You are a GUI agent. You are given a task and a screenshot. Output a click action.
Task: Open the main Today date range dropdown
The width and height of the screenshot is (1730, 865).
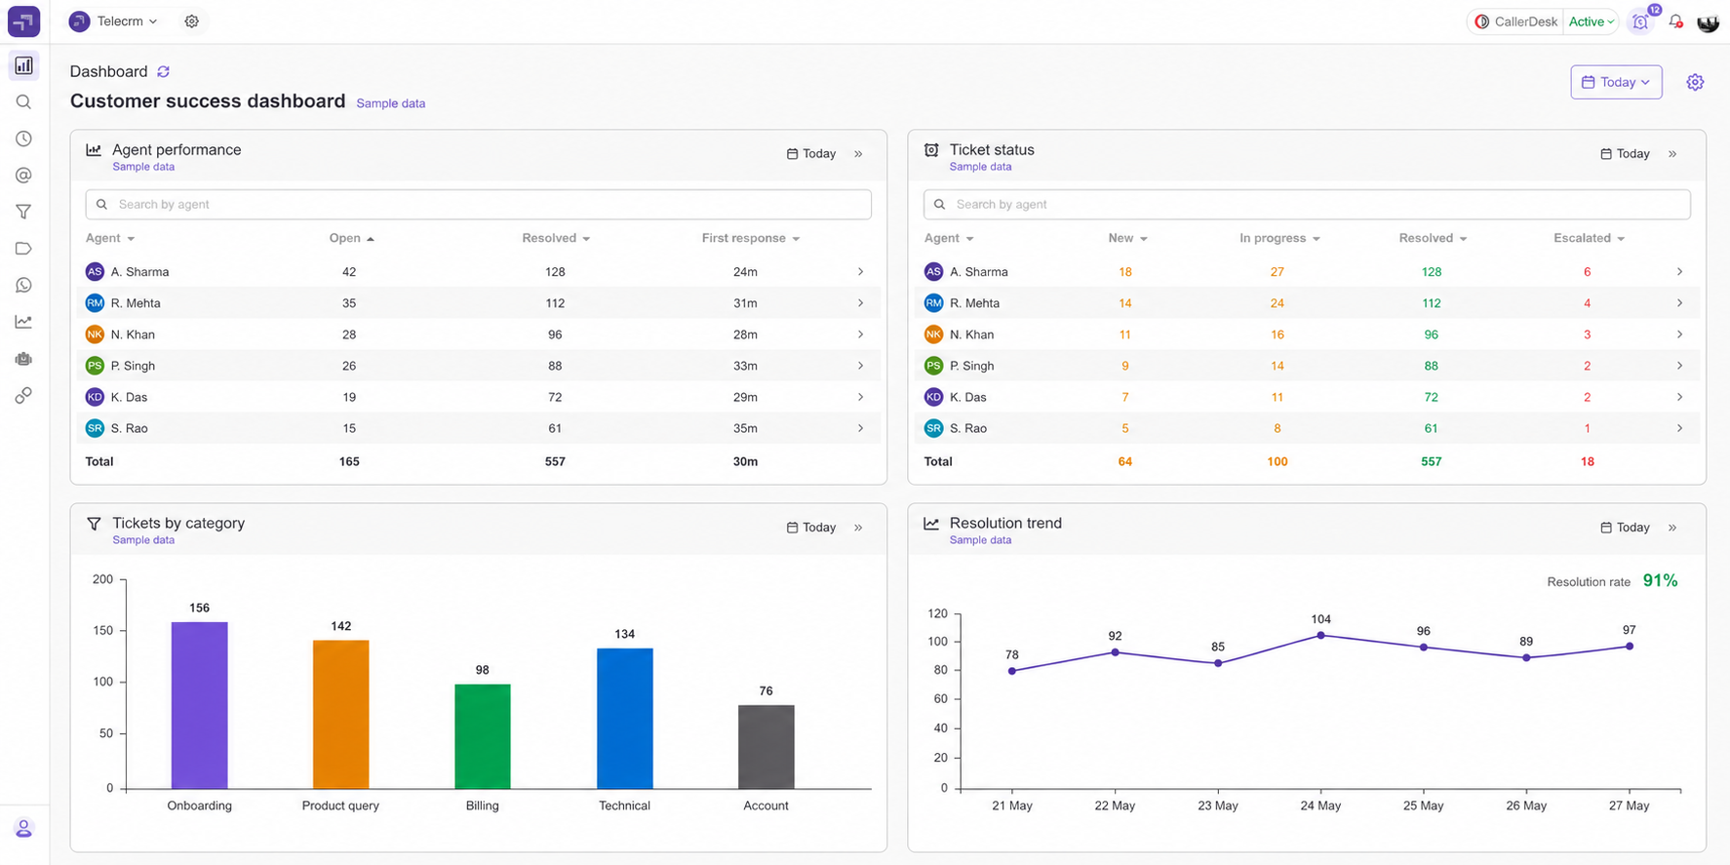click(x=1616, y=82)
